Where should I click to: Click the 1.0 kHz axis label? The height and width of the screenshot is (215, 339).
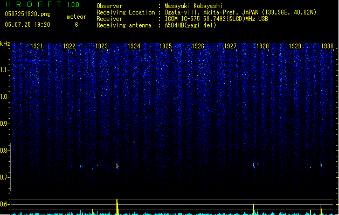point(5,97)
